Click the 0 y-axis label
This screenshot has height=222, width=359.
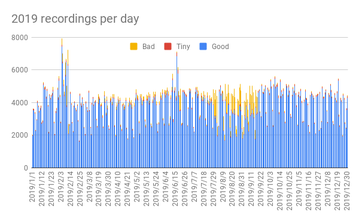pos(26,168)
